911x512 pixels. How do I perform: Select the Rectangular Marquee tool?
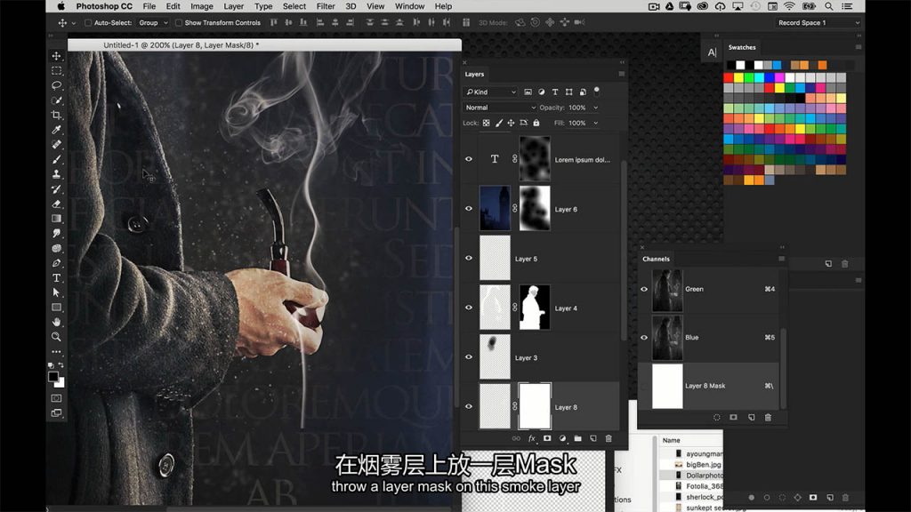tap(56, 70)
